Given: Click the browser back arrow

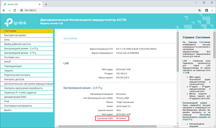Looking at the screenshot, I should 4,10.
